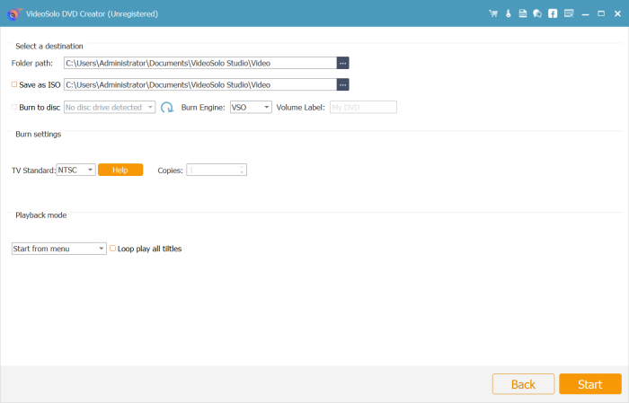This screenshot has width=629, height=403.
Task: Expand the Start from menu dropdown
Action: click(x=59, y=249)
